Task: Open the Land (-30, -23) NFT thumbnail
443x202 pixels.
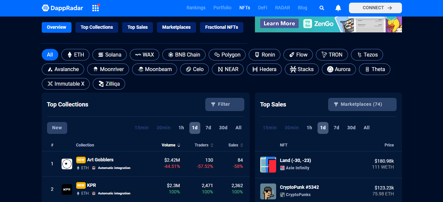Action: click(268, 165)
